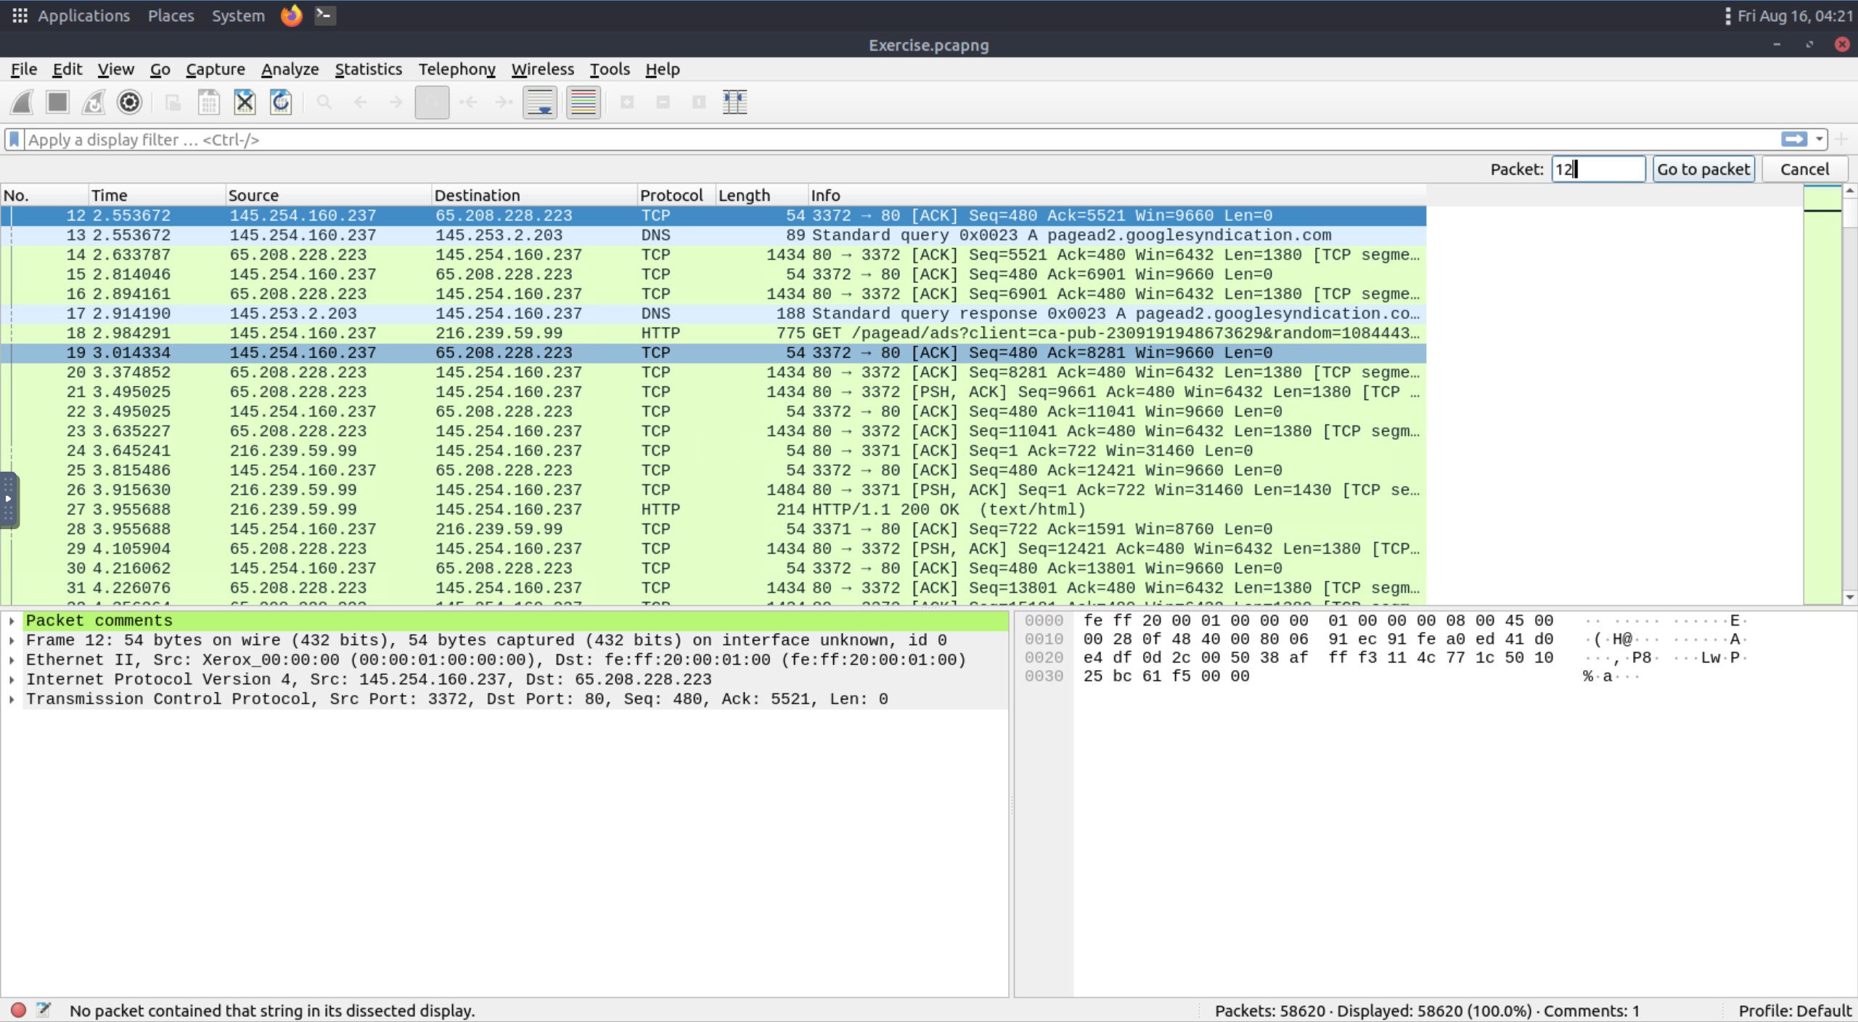Toggle auto-scroll during live capture
The width and height of the screenshot is (1858, 1022).
[540, 102]
